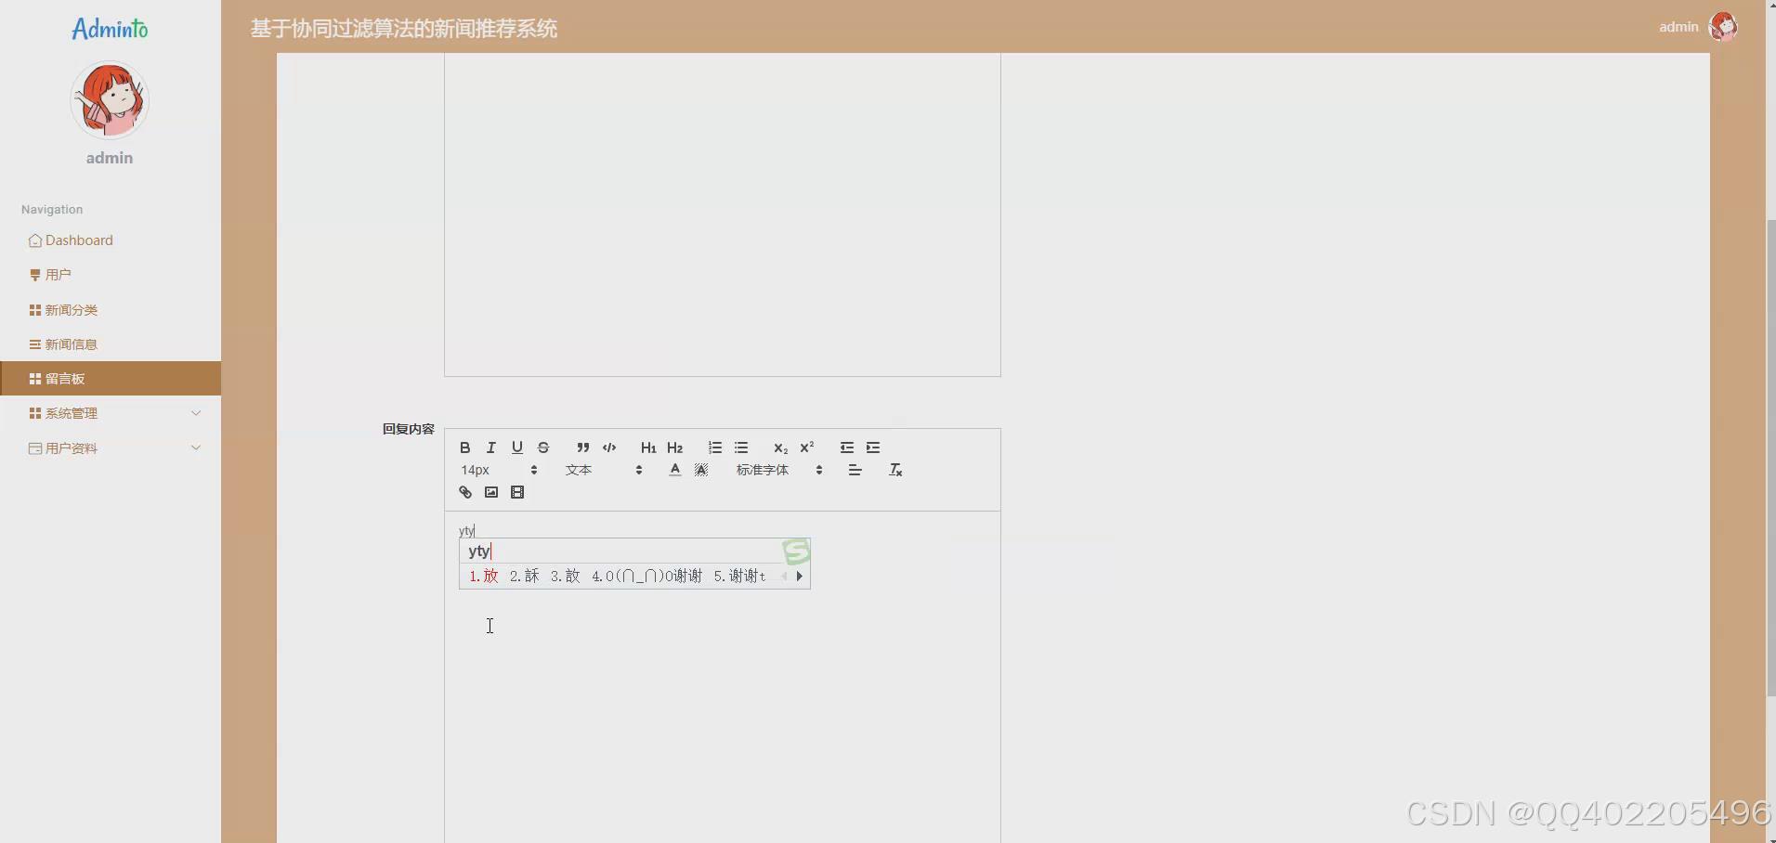Insert an image into the reply content
This screenshot has width=1776, height=843.
pyautogui.click(x=490, y=492)
